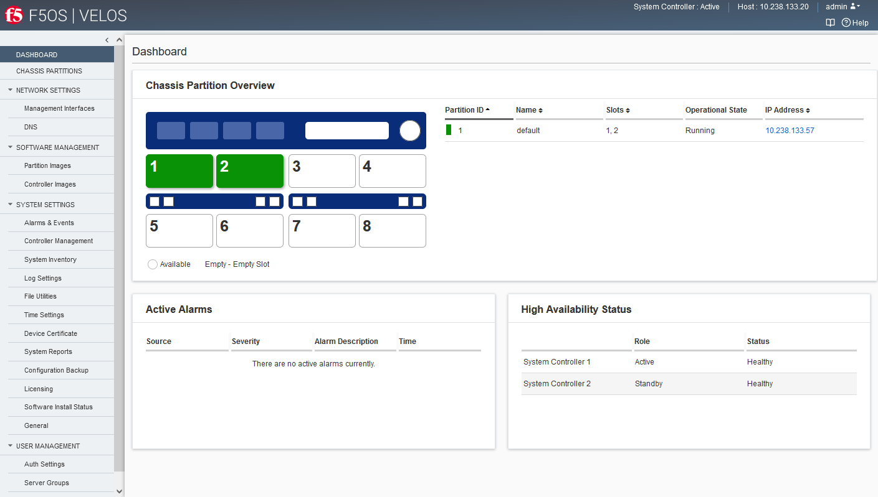Click the F5 logo icon
The image size is (878, 497).
[14, 16]
